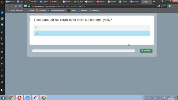Open a new tab with plus button

pyautogui.click(x=154, y=2)
